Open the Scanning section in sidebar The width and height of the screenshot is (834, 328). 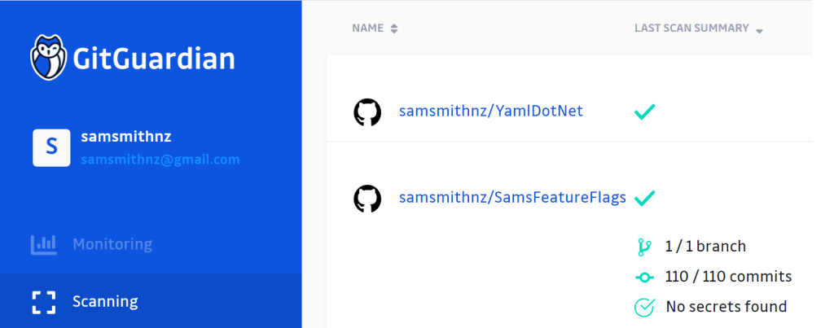point(105,302)
